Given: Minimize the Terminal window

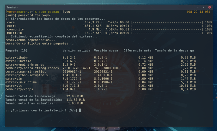Looking at the screenshot, I should coord(198,7).
